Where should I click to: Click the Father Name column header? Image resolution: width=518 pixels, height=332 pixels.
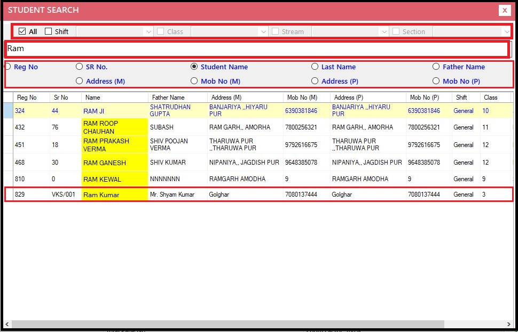point(178,98)
